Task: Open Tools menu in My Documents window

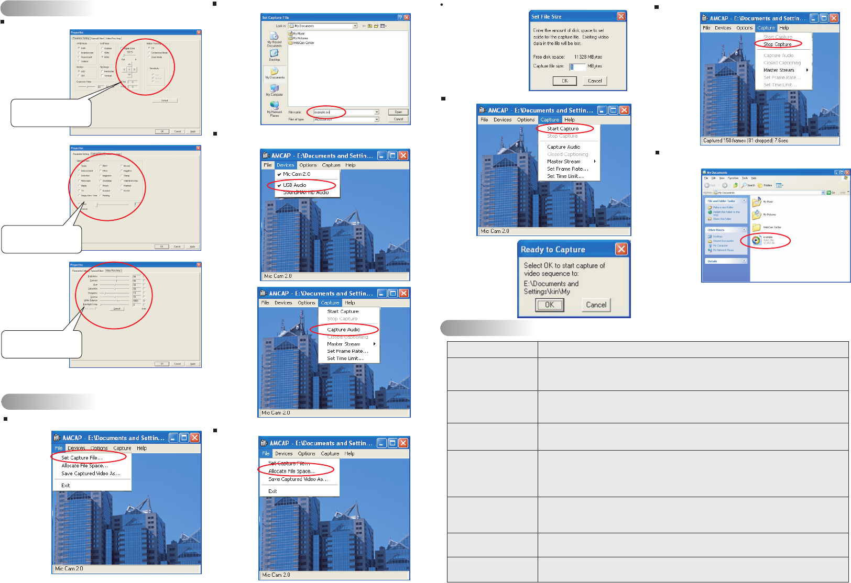Action: pyautogui.click(x=745, y=178)
